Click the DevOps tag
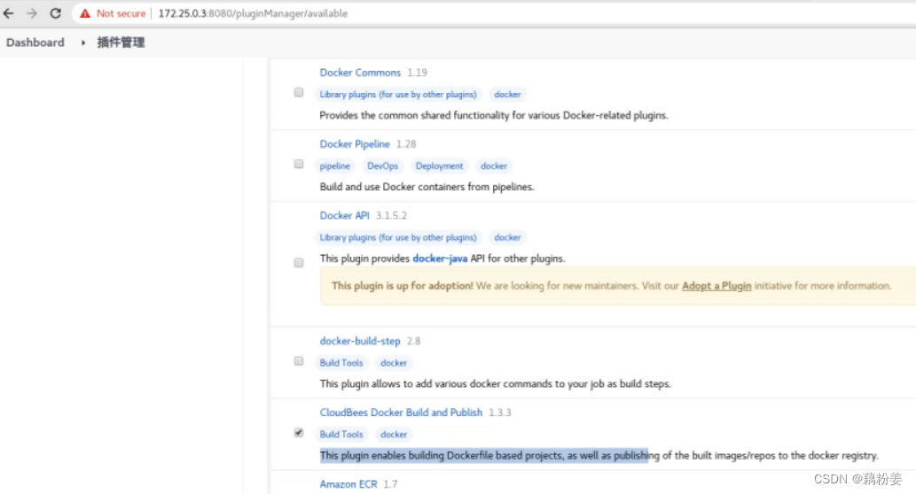 click(x=383, y=166)
